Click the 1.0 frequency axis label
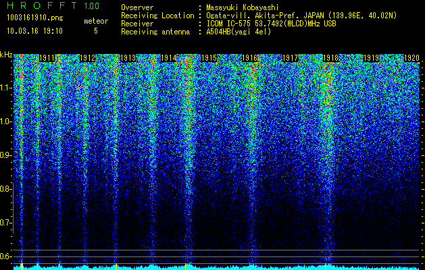This screenshot has height=270, width=425. (x=6, y=122)
